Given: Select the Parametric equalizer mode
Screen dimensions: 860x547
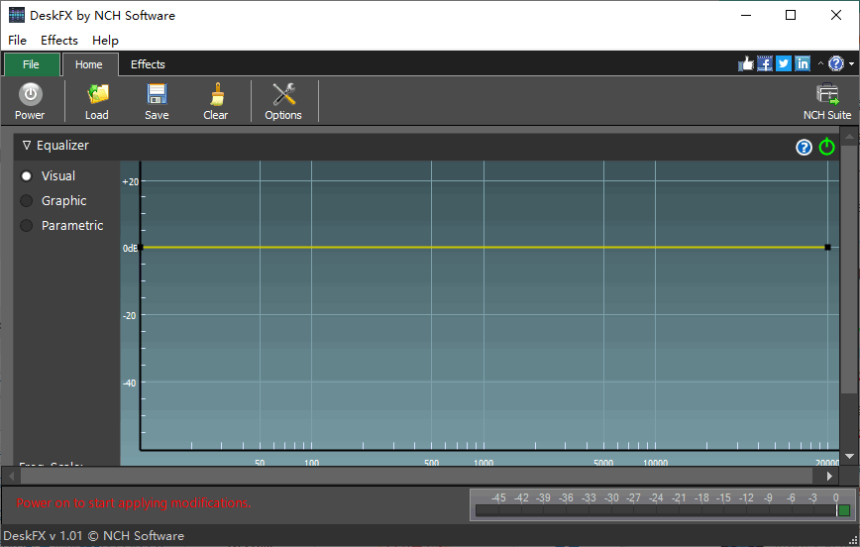Looking at the screenshot, I should [x=27, y=226].
